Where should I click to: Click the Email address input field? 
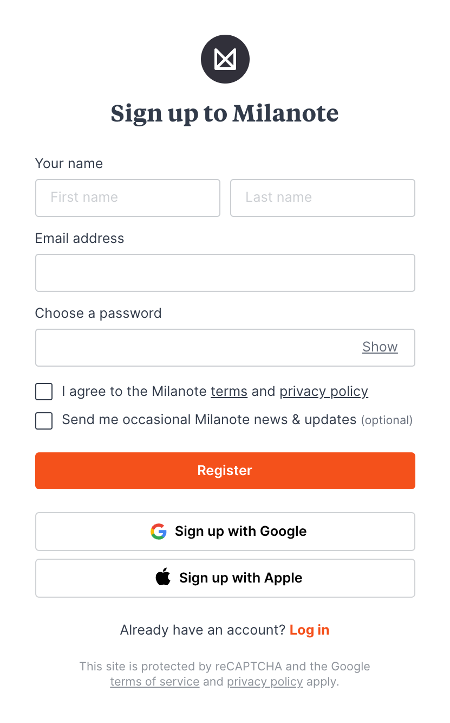point(225,272)
